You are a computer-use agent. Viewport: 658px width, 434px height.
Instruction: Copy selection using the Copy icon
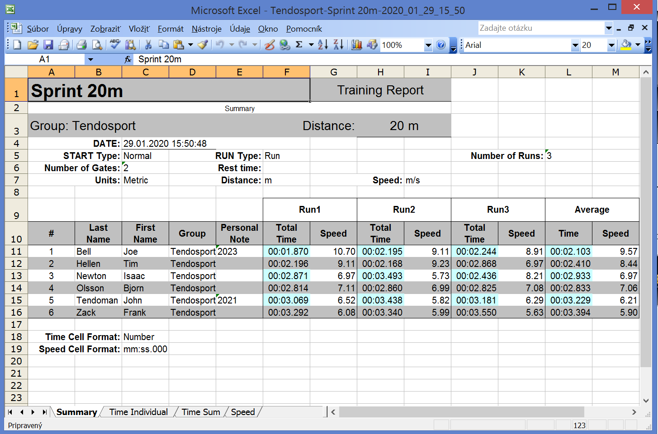[163, 45]
